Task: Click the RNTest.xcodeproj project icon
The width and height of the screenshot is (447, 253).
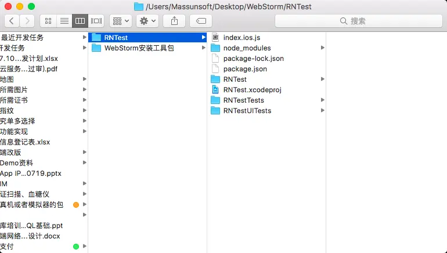Action: tap(215, 90)
